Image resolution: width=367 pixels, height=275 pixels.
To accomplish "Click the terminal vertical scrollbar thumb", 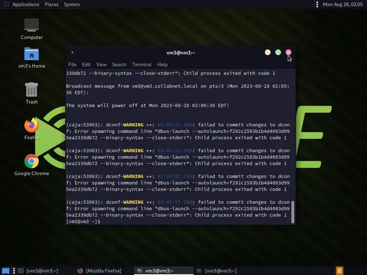I will (x=292, y=212).
